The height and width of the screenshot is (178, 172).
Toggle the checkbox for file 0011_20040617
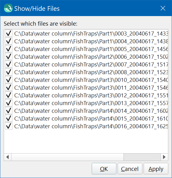[x=9, y=87]
